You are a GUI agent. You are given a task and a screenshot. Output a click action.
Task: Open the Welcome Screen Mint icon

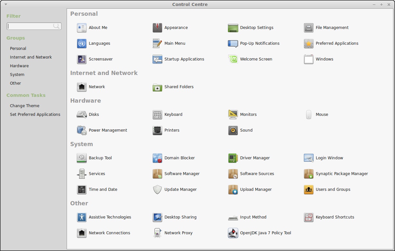click(233, 59)
